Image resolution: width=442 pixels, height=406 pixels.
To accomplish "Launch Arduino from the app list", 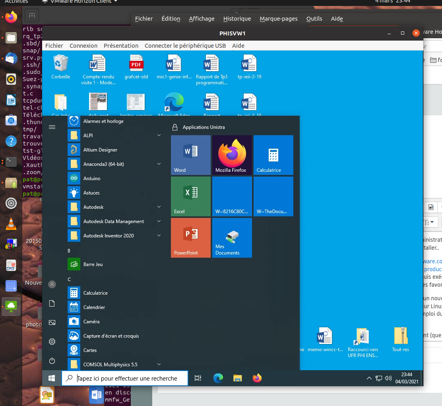I will 116,179.
